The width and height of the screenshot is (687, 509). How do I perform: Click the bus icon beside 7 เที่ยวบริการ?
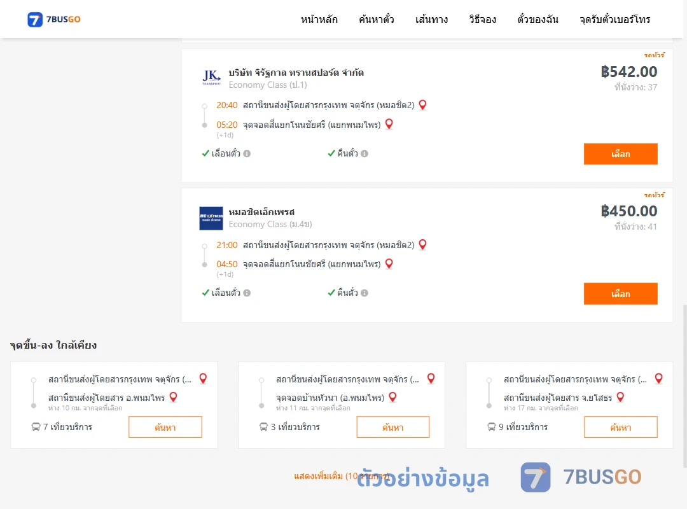point(36,426)
